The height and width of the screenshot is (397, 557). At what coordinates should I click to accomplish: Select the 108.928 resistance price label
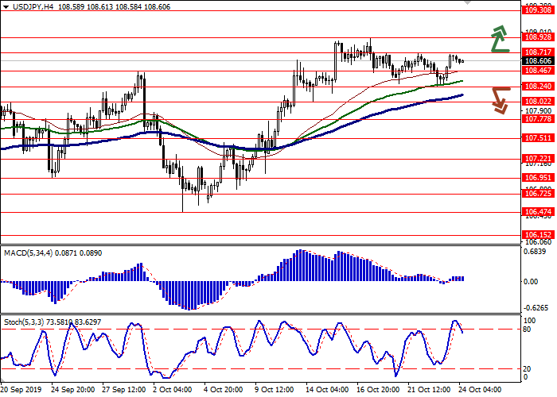[x=536, y=37]
